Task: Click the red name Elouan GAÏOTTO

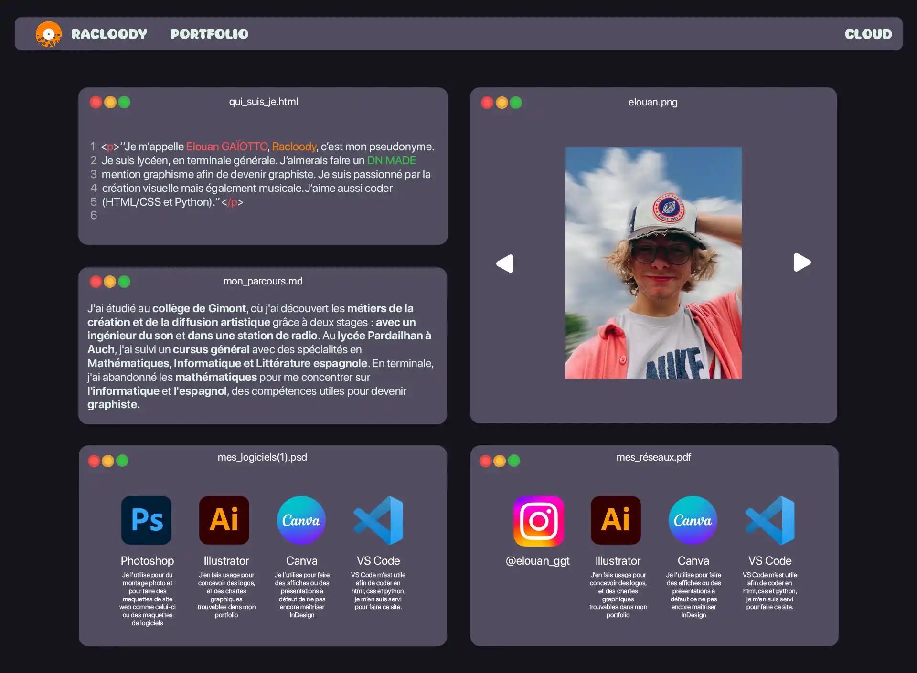Action: click(x=227, y=147)
